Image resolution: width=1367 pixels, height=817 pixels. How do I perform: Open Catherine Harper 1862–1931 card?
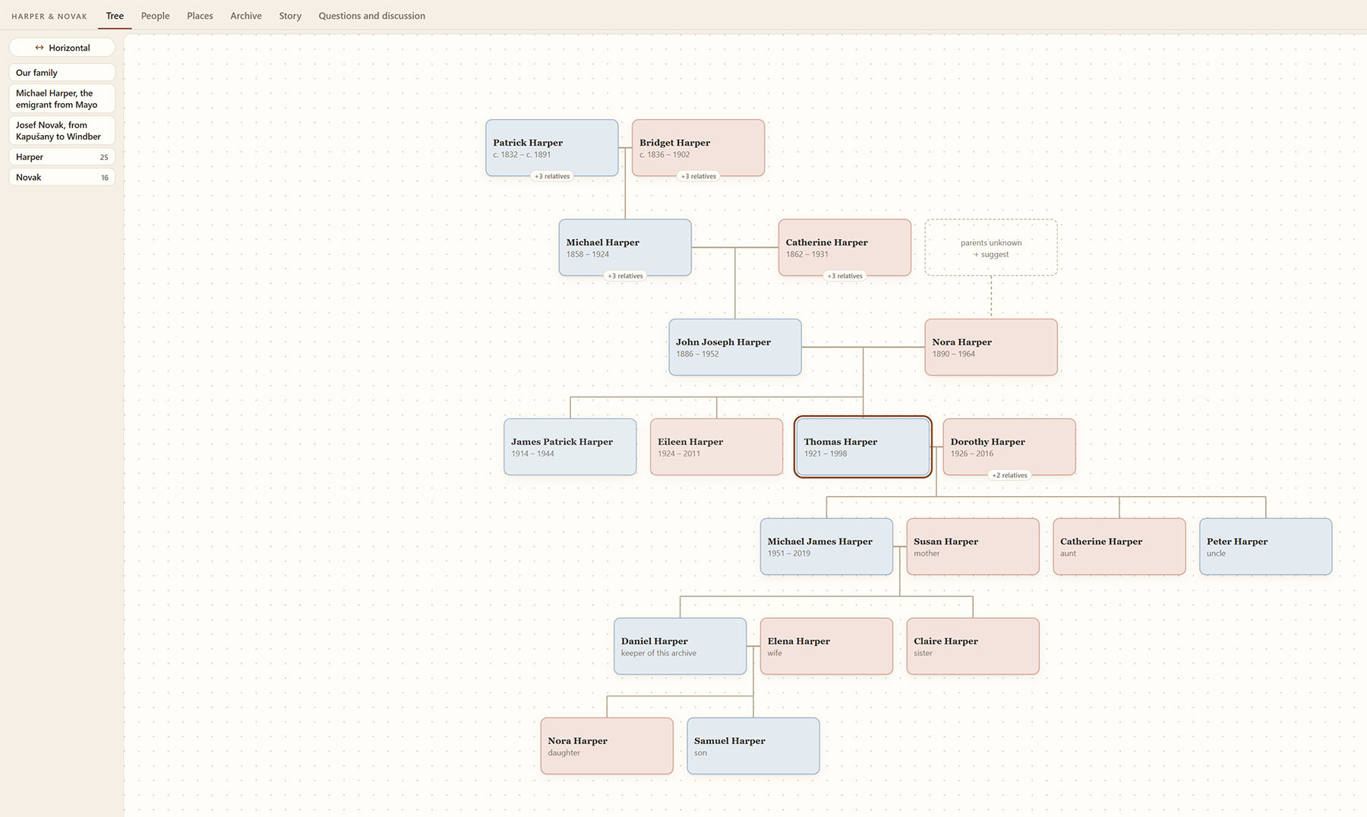click(x=845, y=248)
